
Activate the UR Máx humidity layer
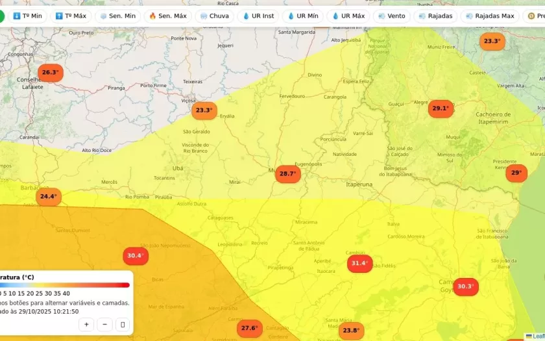coord(348,16)
